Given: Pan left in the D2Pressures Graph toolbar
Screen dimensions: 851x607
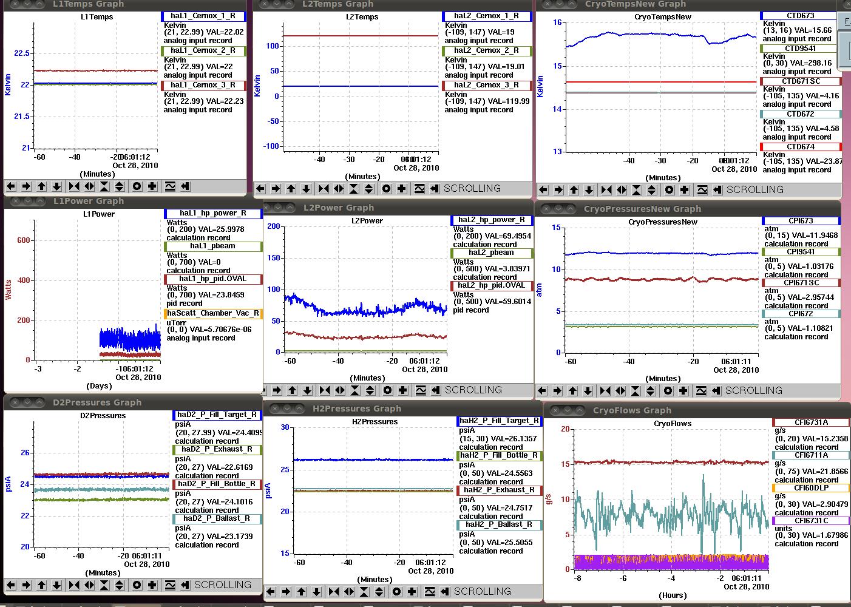Looking at the screenshot, I should click(x=11, y=585).
